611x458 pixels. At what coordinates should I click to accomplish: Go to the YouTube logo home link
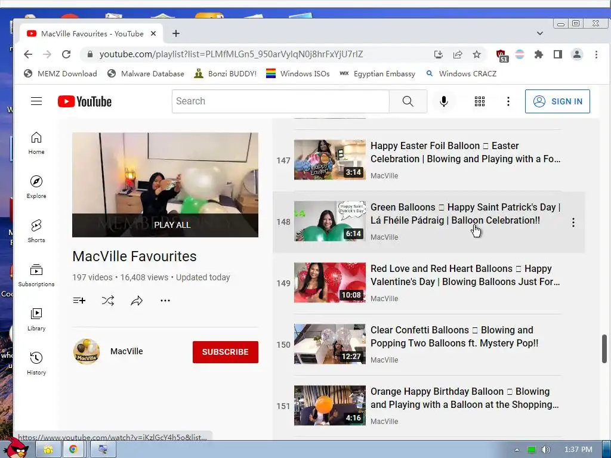[x=85, y=101]
